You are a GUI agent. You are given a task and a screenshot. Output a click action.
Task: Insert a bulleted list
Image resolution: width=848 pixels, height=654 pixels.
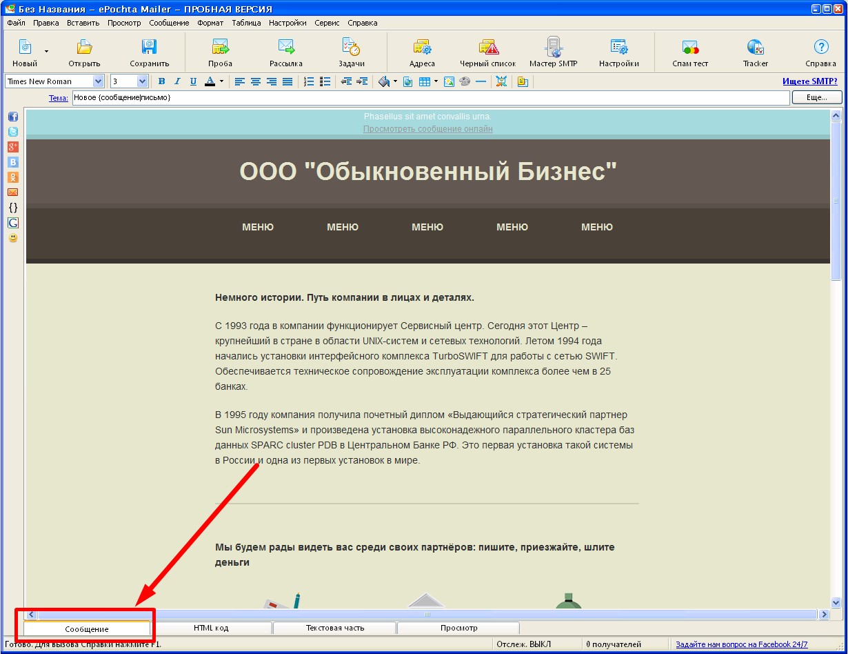point(325,81)
